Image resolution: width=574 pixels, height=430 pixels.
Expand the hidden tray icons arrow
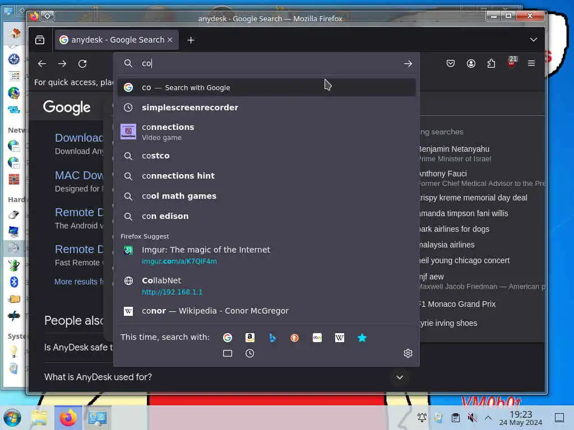tap(488, 417)
